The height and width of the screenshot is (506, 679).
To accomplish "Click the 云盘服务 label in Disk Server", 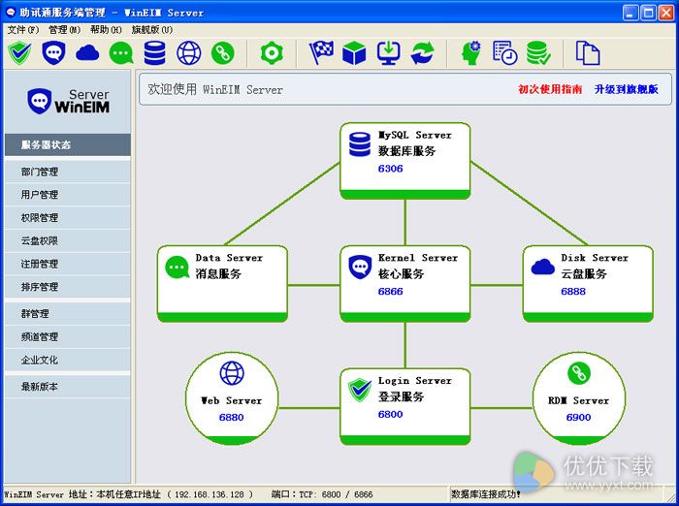I will [584, 273].
